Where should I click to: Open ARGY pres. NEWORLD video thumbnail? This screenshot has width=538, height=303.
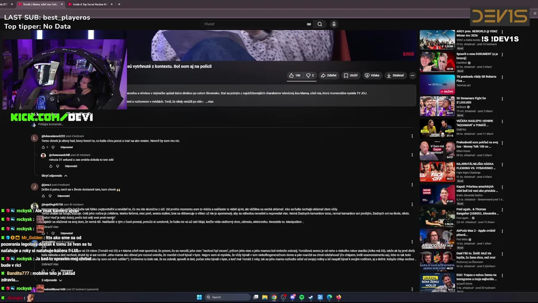(437, 40)
